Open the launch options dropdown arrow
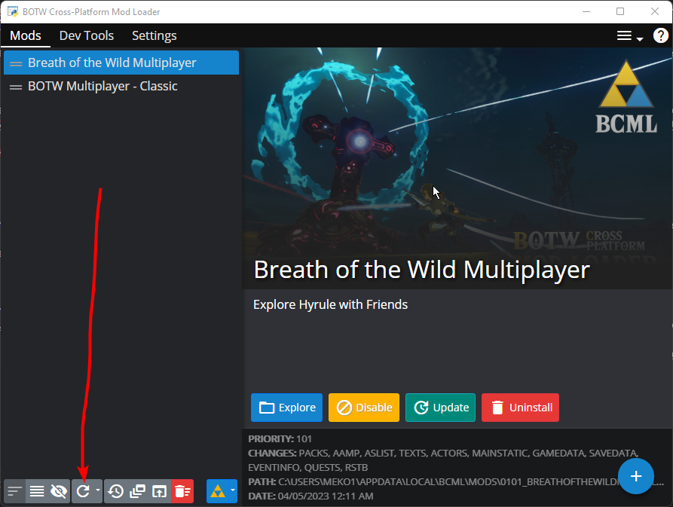The image size is (673, 507). point(233,490)
